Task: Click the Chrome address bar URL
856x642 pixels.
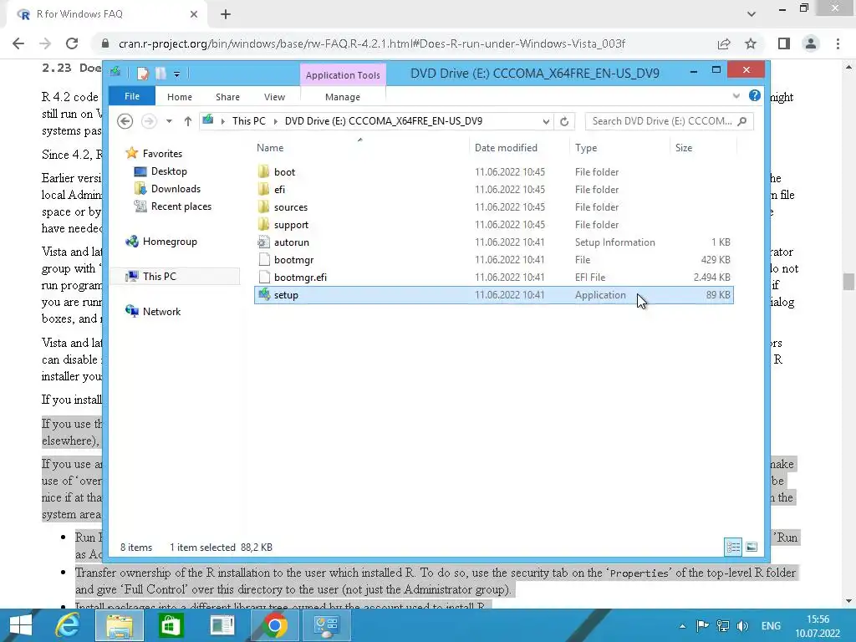Action: pos(371,43)
